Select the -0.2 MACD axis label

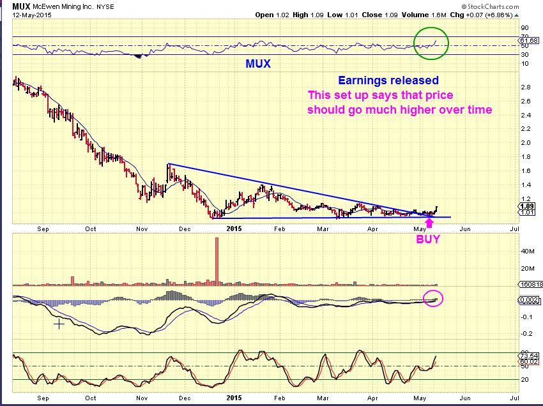527,333
